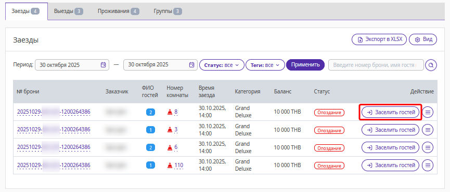Switch to the Проживания tab
The height and width of the screenshot is (192, 450).
click(118, 11)
